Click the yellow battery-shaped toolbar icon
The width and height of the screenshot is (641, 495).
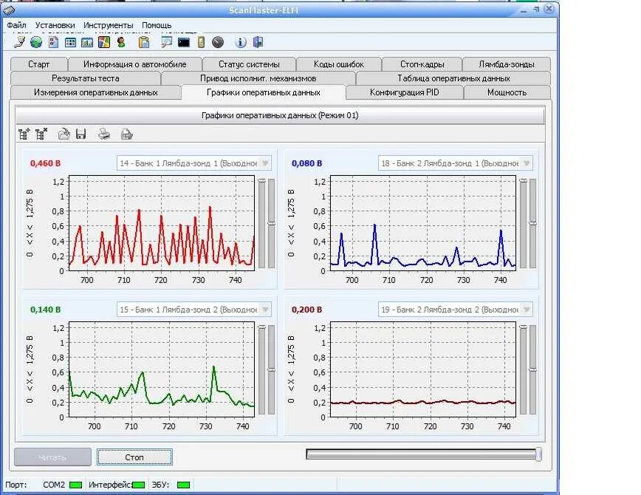pos(201,42)
